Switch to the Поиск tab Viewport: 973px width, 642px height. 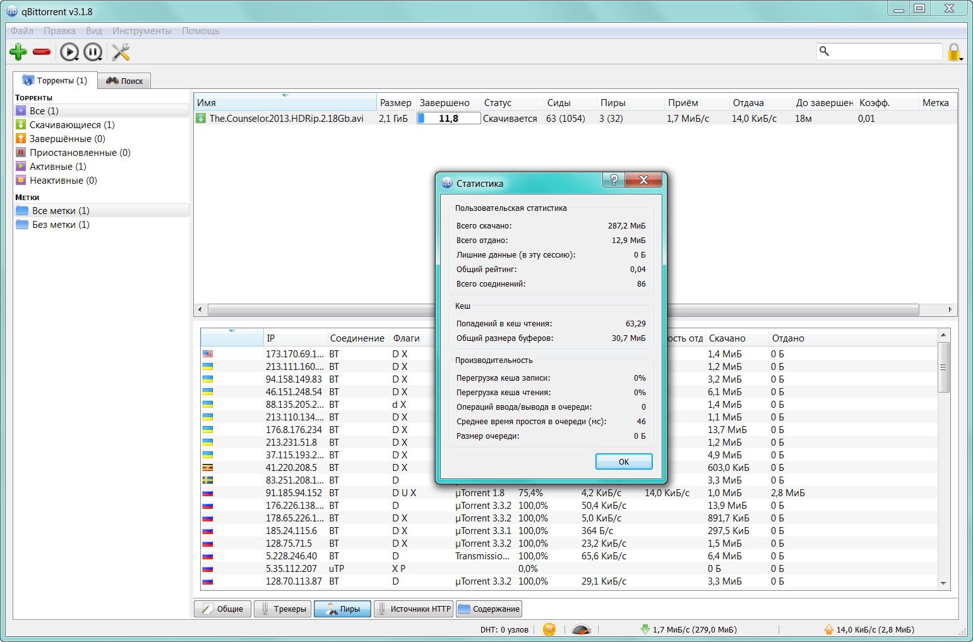(x=124, y=81)
